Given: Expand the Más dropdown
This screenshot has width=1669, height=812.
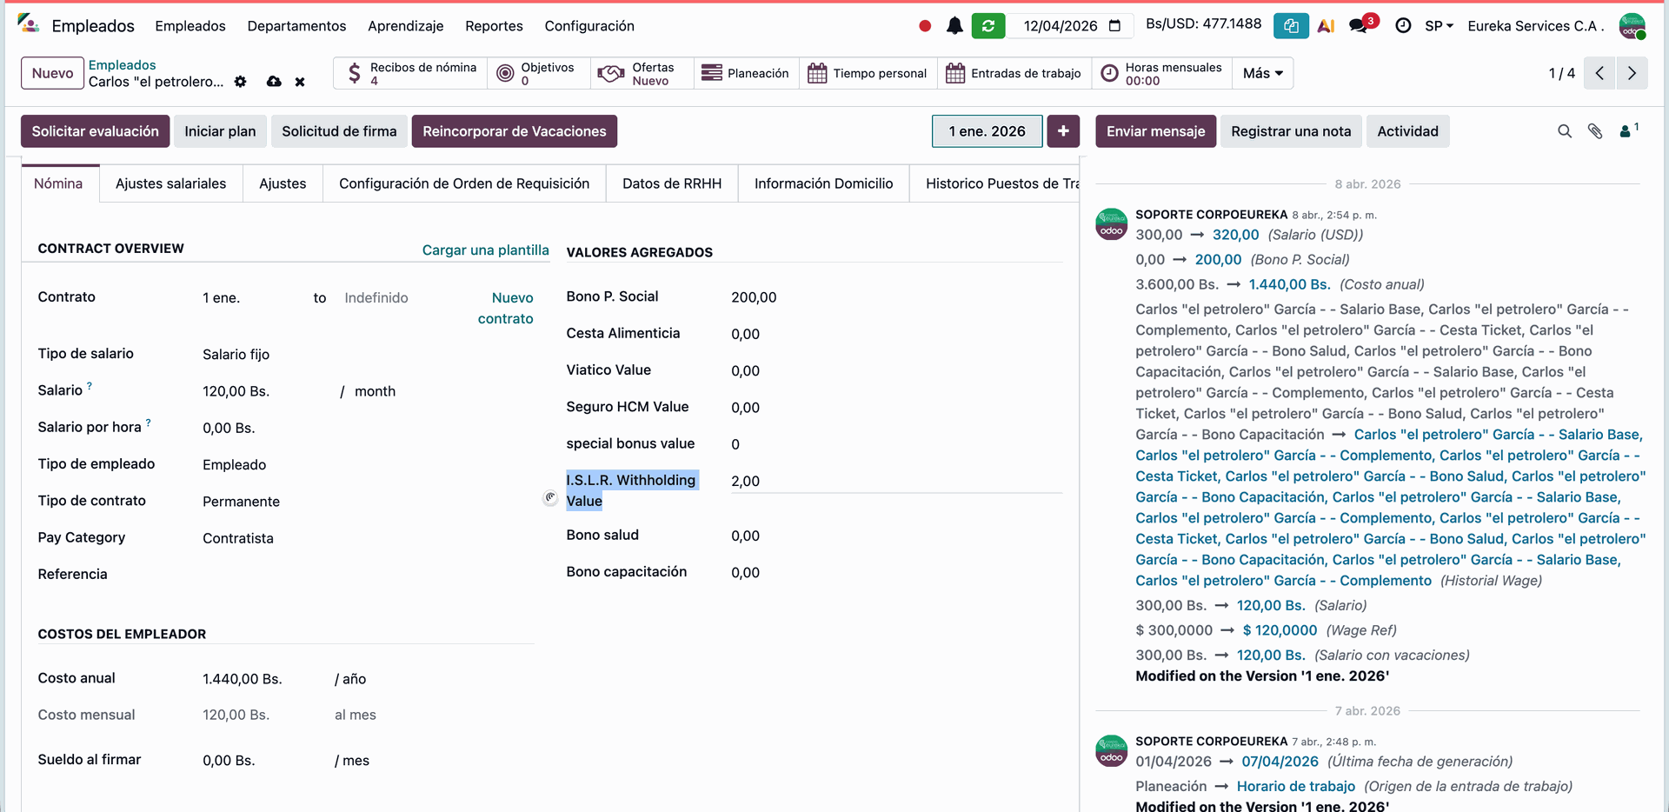Looking at the screenshot, I should (x=1262, y=73).
